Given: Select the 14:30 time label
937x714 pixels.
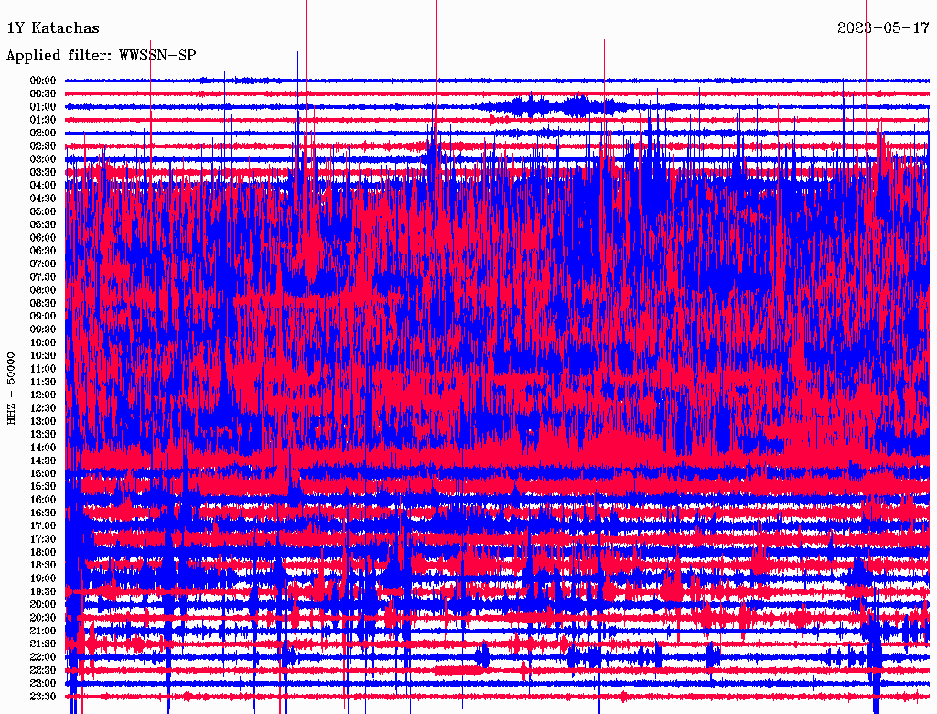Looking at the screenshot, I should point(43,460).
